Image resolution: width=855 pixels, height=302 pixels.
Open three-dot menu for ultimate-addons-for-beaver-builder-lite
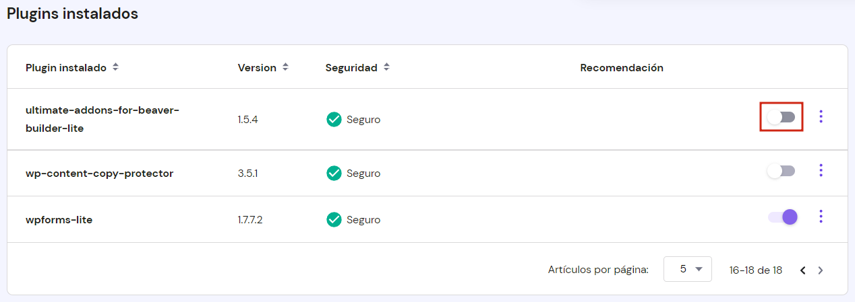(x=821, y=116)
